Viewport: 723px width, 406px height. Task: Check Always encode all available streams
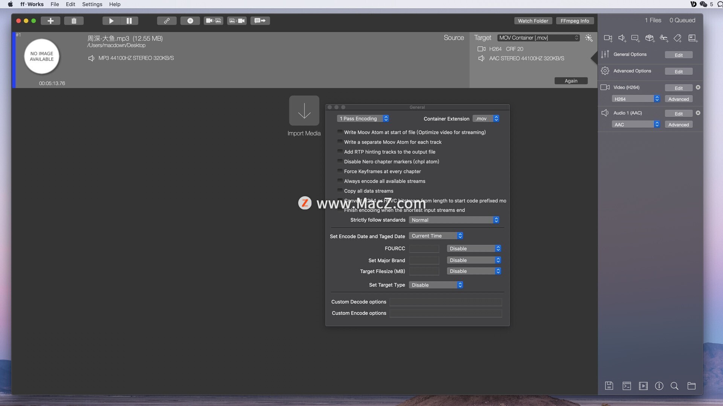coord(340,181)
